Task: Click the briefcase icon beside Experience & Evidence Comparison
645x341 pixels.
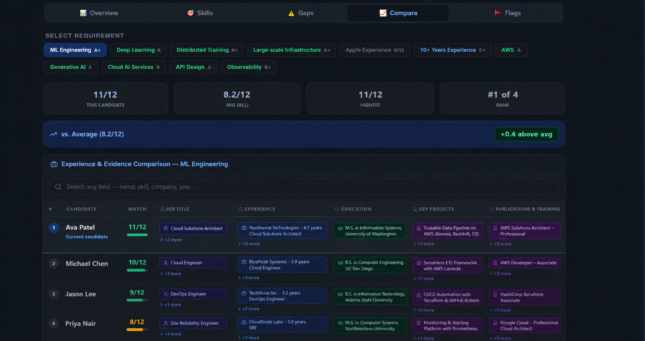Action: tap(54, 164)
